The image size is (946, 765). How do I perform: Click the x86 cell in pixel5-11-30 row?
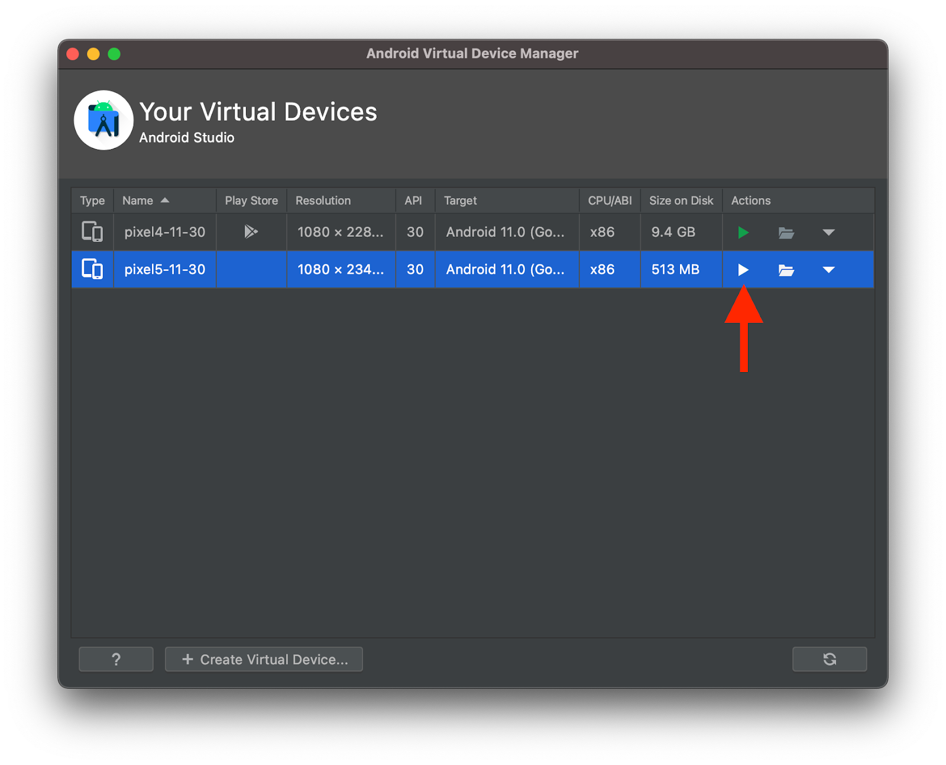(x=610, y=269)
